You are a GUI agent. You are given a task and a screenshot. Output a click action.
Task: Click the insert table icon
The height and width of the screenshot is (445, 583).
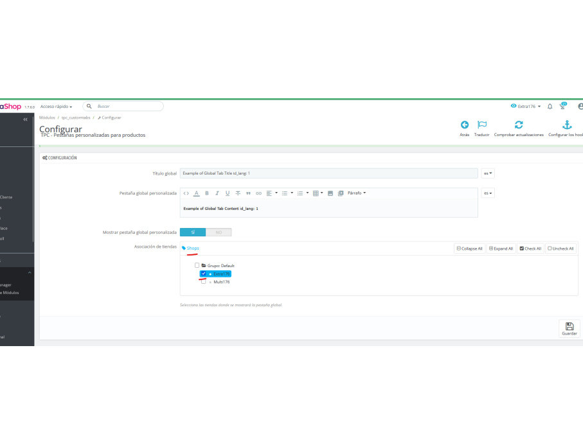[316, 193]
